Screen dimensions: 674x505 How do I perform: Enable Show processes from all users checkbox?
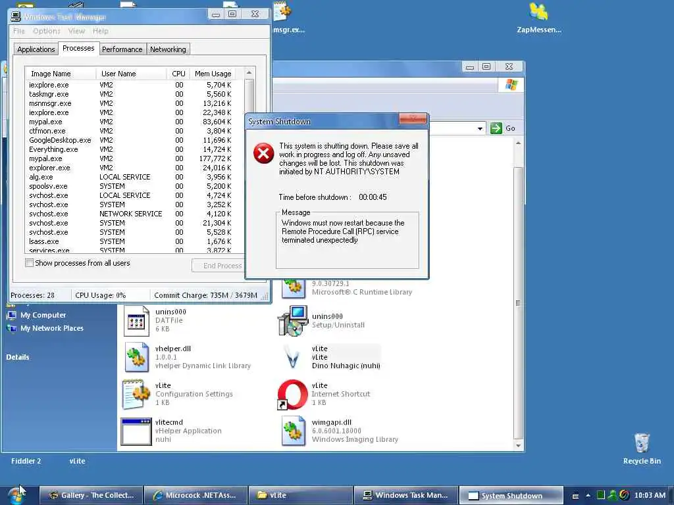[x=29, y=263]
